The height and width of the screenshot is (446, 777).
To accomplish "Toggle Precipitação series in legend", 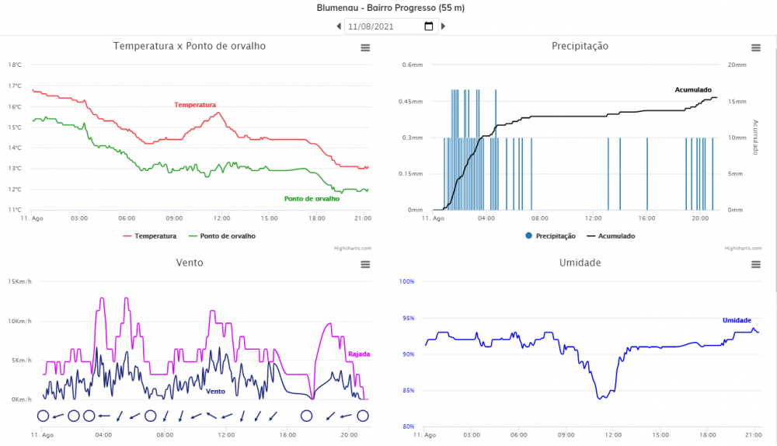I will pyautogui.click(x=550, y=235).
